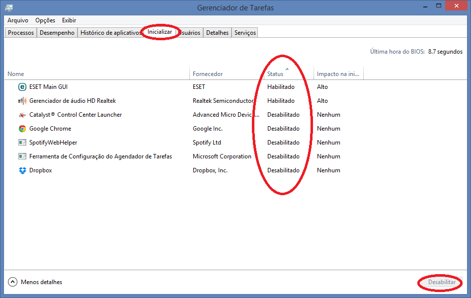
Task: Click the Dropbox, Inc. vendor cell
Action: pos(210,170)
